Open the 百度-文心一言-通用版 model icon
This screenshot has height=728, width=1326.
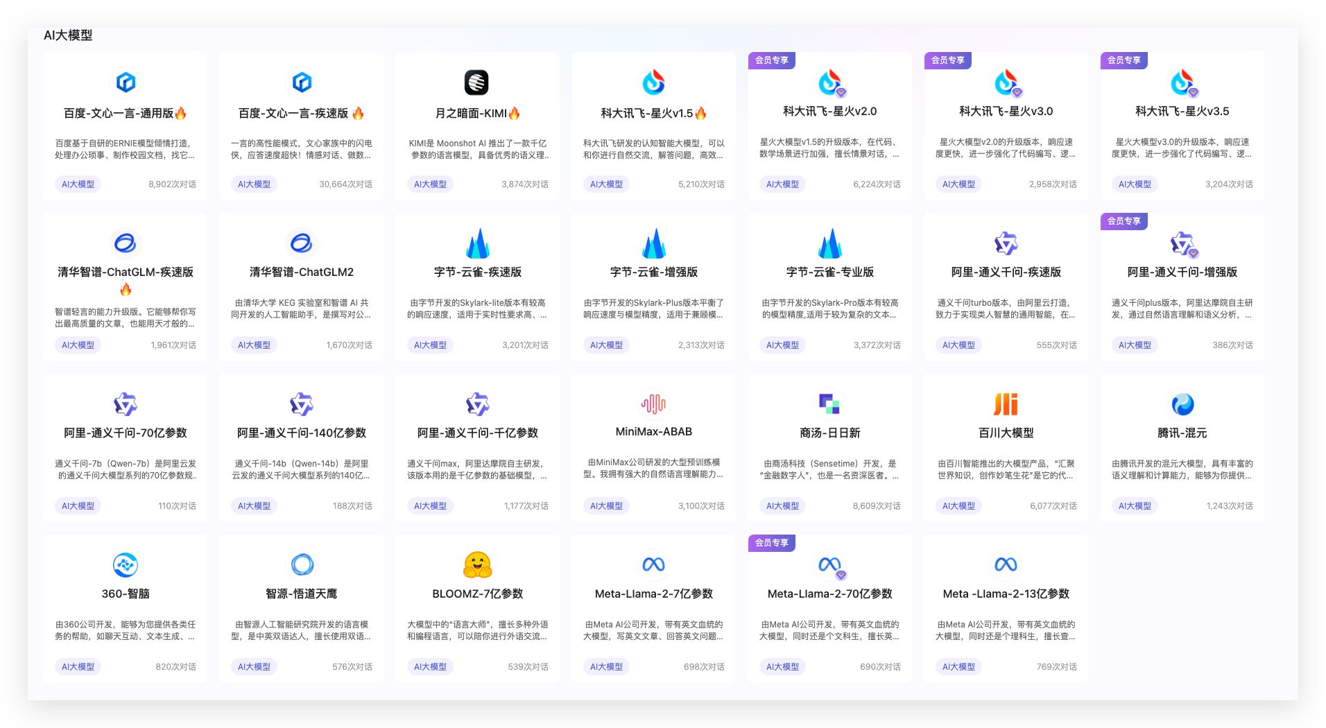point(126,83)
